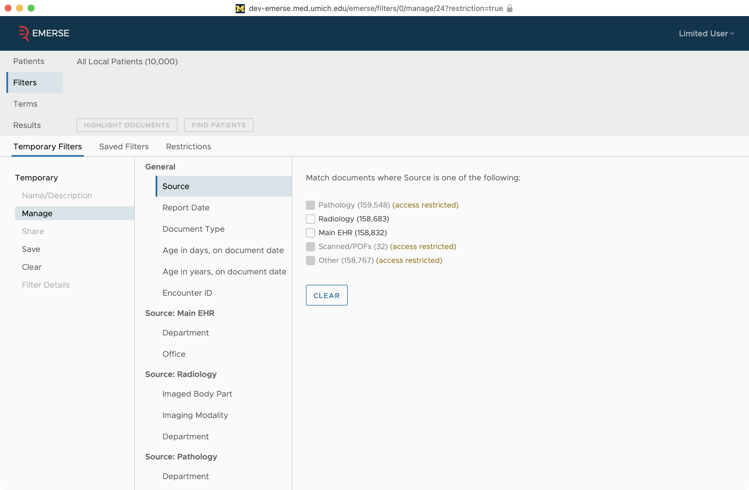Toggle the Other source checkbox

pos(310,261)
